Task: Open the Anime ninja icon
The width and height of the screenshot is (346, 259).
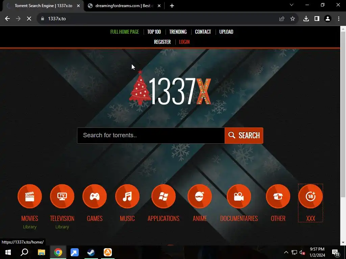Action: 200,196
